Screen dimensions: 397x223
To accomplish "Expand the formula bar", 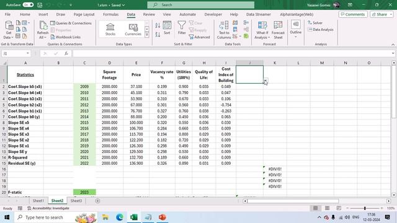I will [x=393, y=53].
